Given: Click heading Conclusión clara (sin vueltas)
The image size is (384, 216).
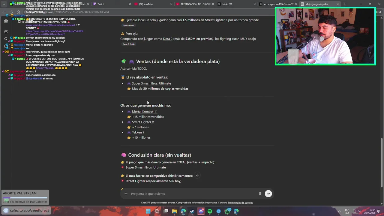Looking at the screenshot, I should tap(160, 155).
